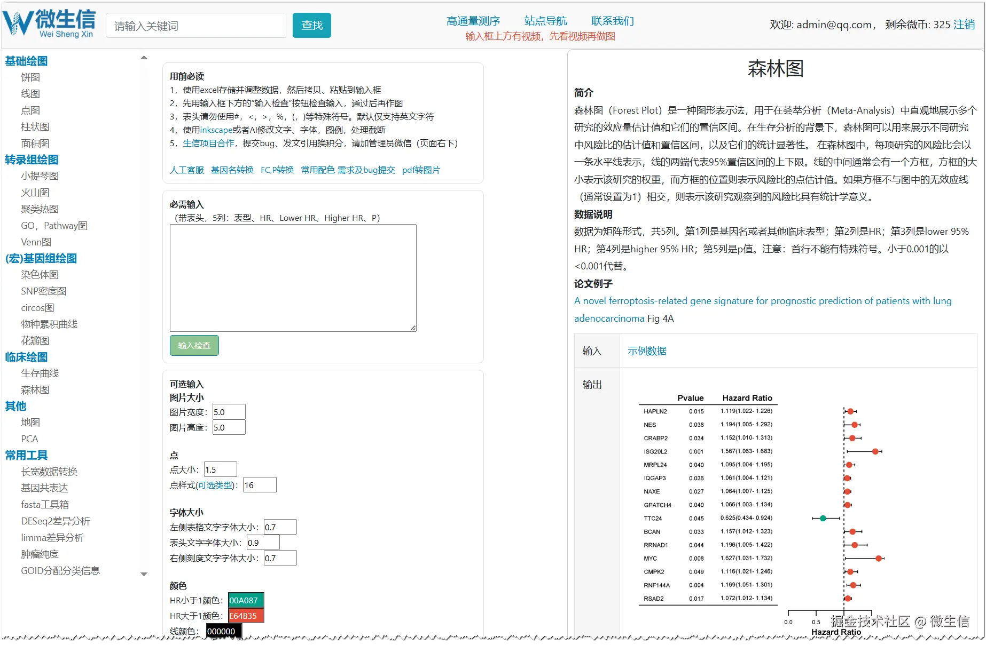Click the (宏)基因组绘图 category heading

coord(41,258)
